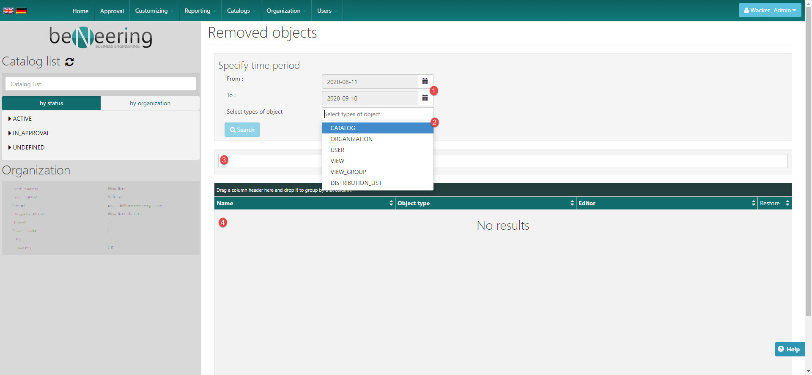Open the Wacker_Admin user dropdown

[770, 10]
